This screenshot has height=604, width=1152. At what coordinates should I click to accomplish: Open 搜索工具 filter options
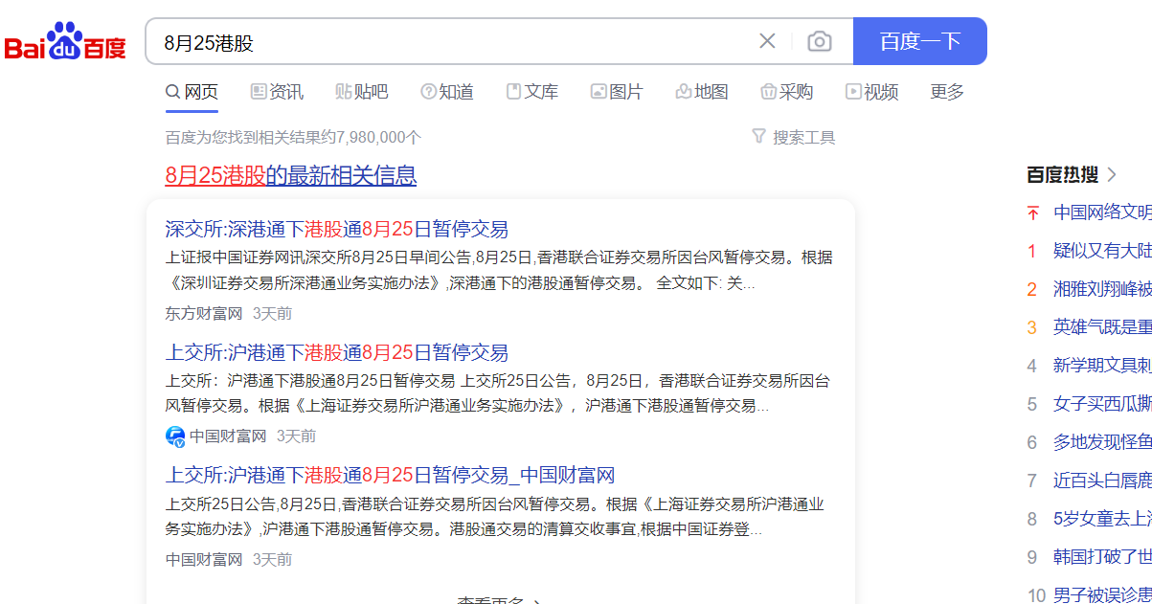click(x=794, y=138)
